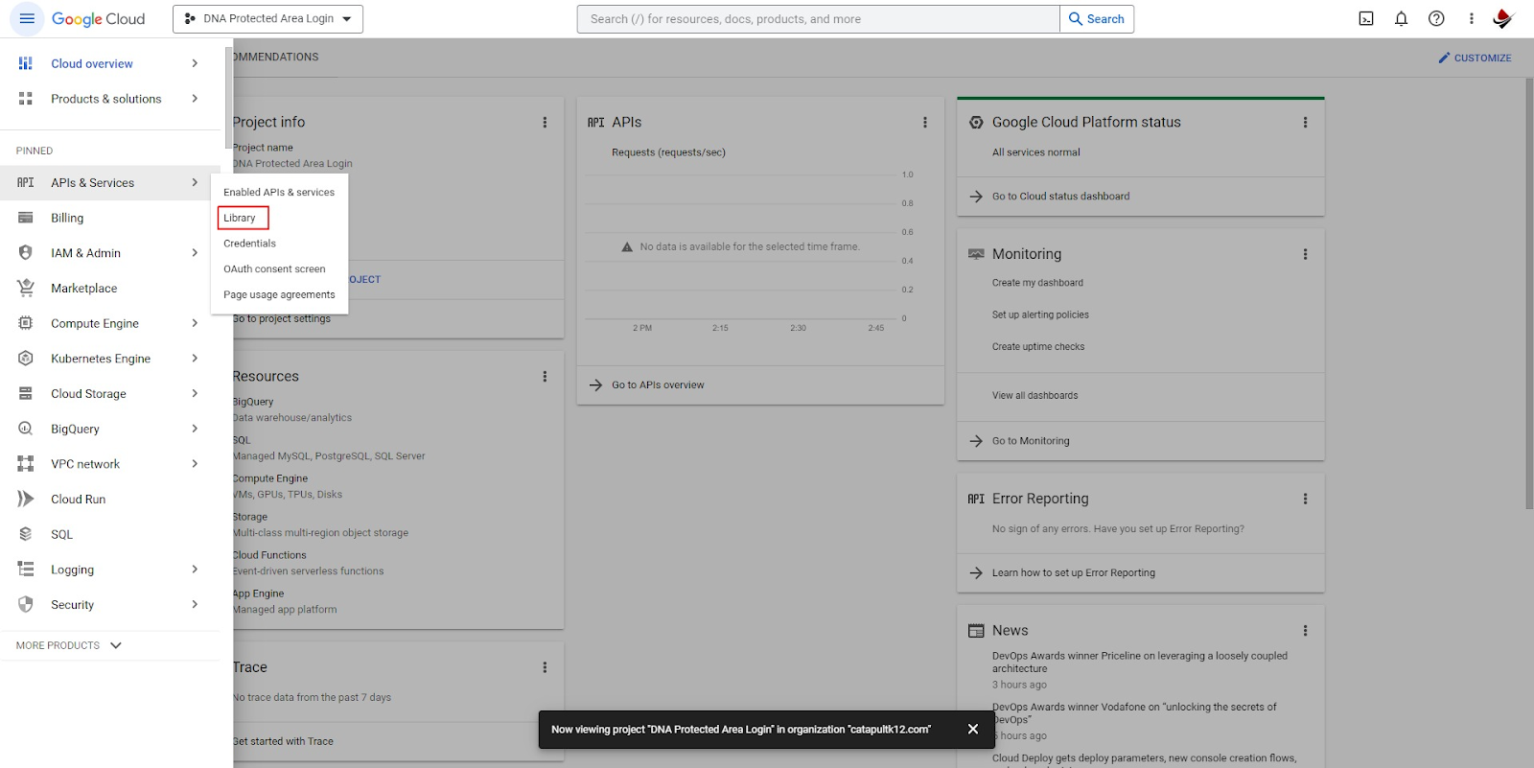
Task: Click the Cloud Storage icon
Action: click(x=26, y=394)
